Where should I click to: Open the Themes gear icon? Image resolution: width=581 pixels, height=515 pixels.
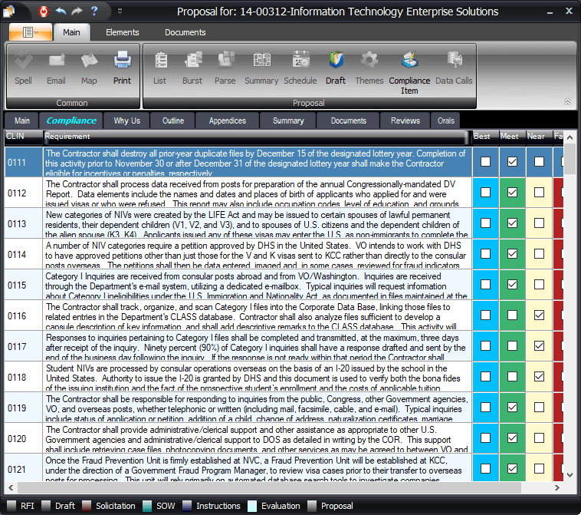click(x=369, y=60)
